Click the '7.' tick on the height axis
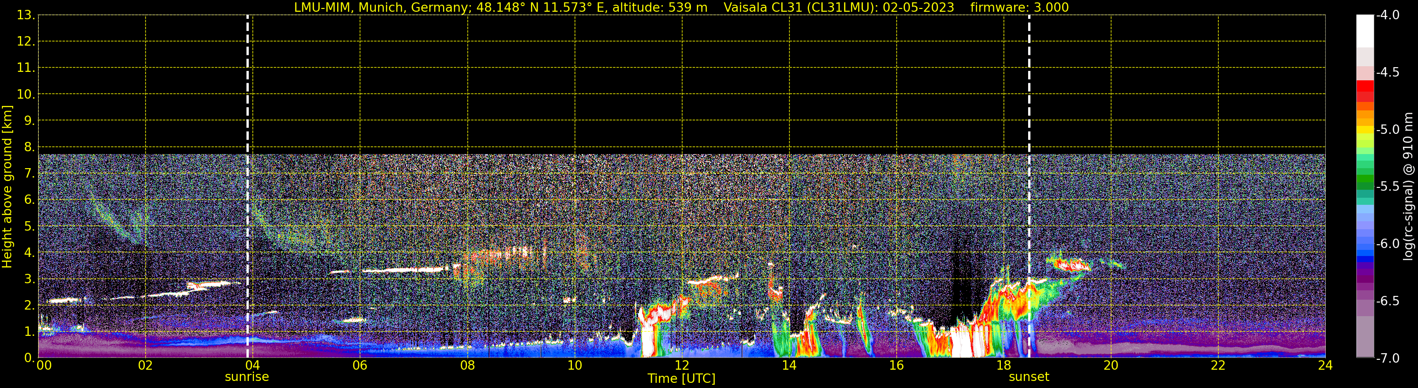The image size is (1418, 388). [x=29, y=174]
